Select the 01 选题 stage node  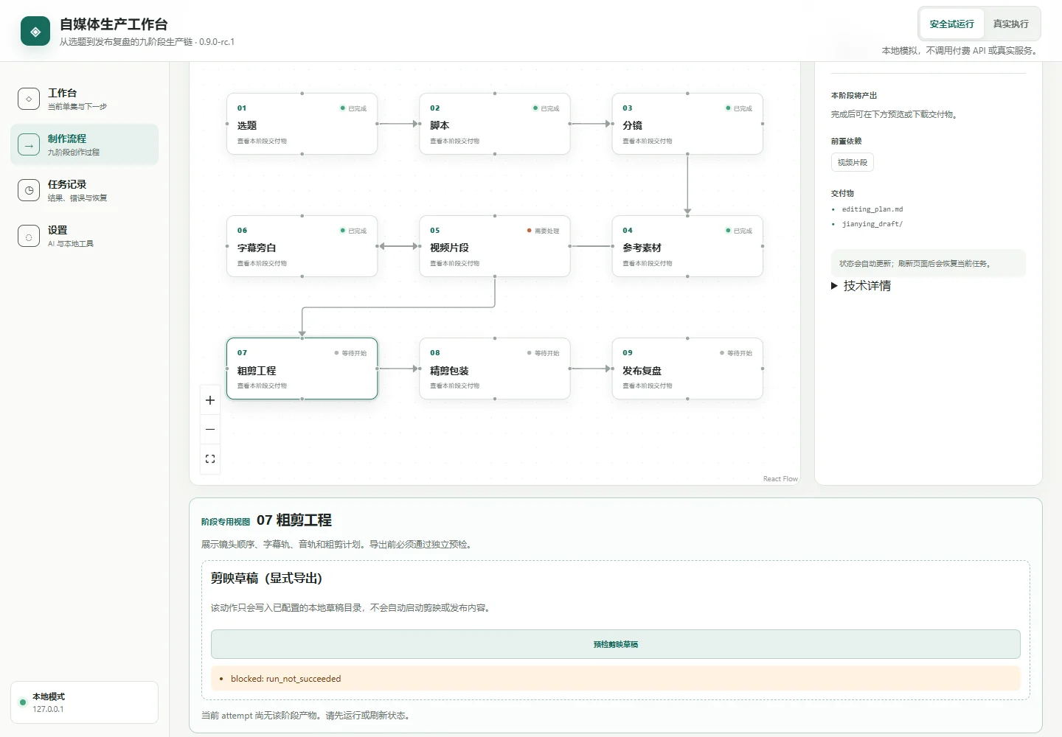click(302, 124)
